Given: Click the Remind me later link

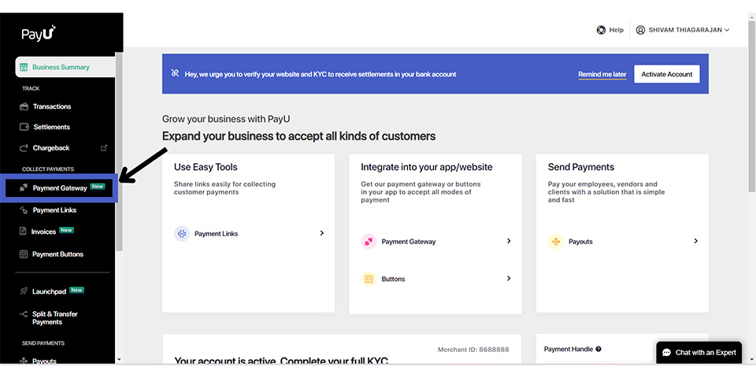Looking at the screenshot, I should (x=602, y=74).
